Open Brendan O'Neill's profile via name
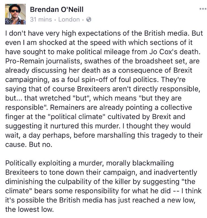 point(57,10)
